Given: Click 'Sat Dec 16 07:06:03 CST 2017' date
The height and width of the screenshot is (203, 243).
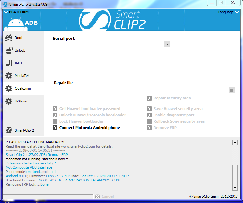Looking at the screenshot, I should 105,176.
